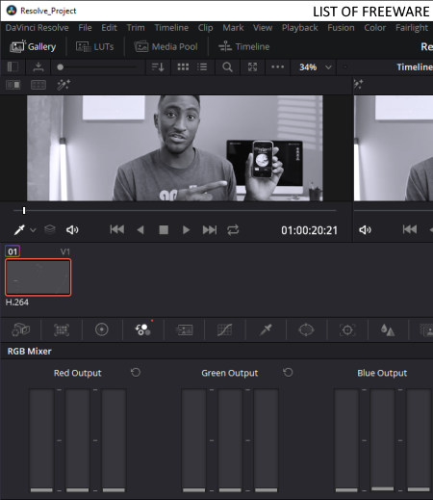Mute viewer audio speaker icon
The image size is (433, 500).
72,230
